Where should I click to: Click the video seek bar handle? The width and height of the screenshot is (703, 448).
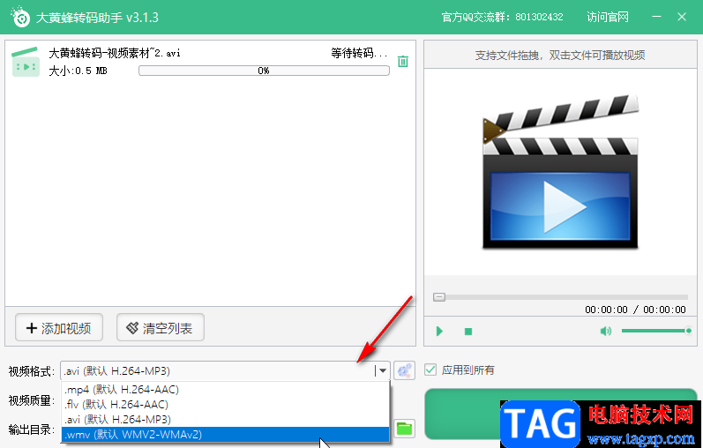[439, 297]
